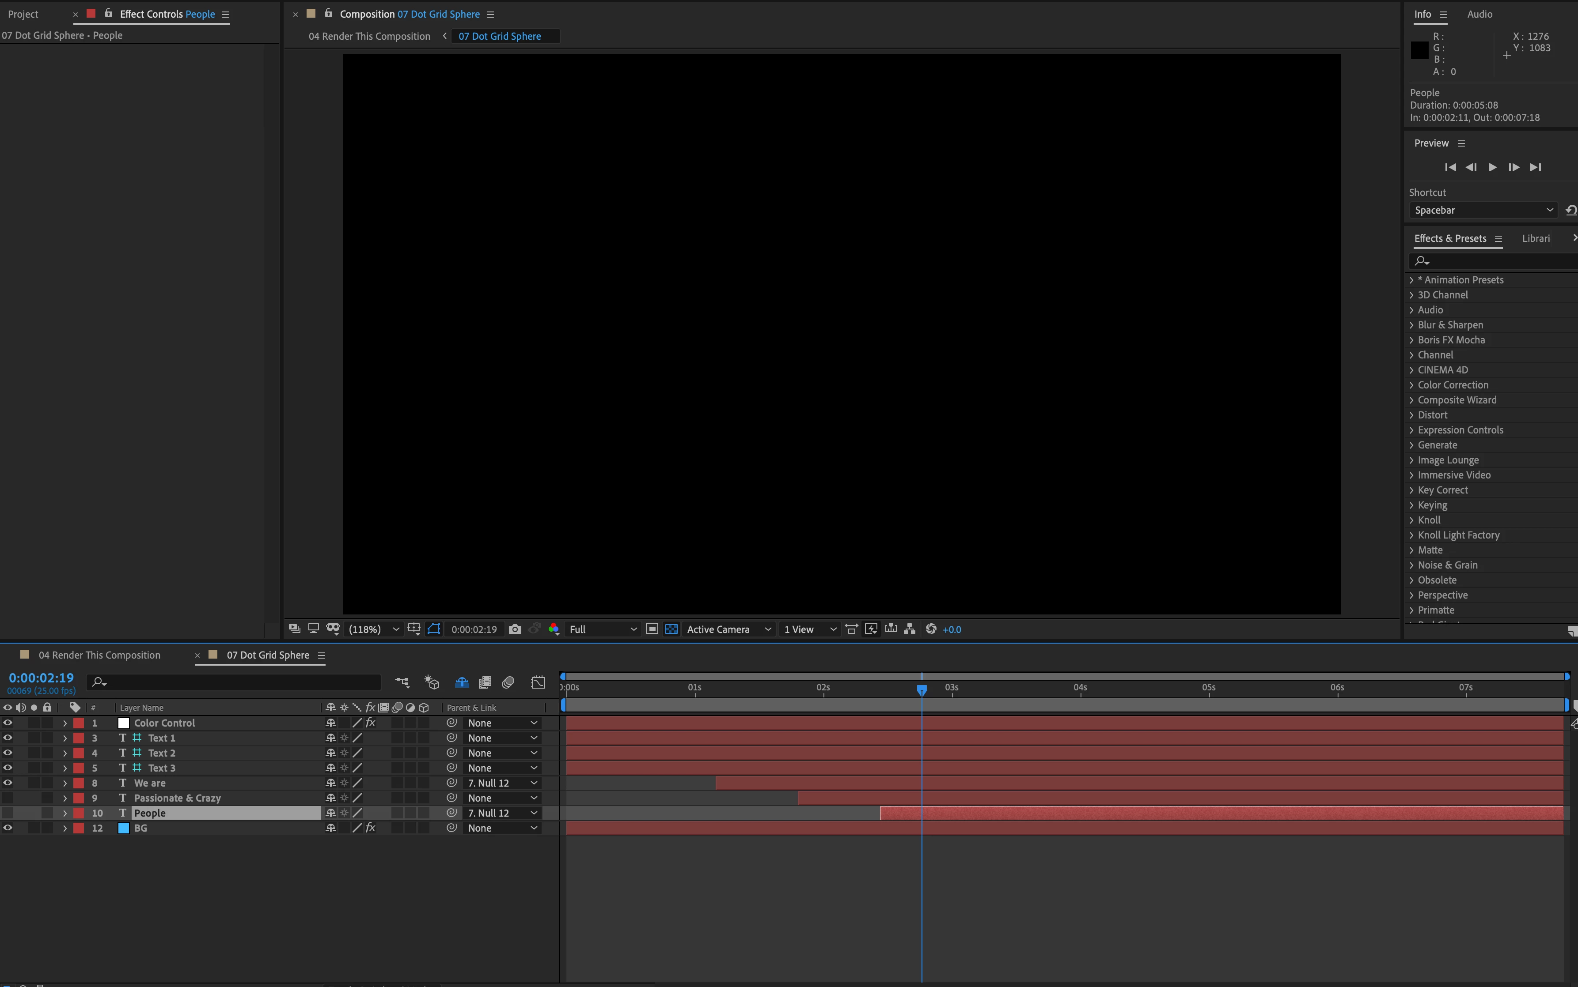Switch to 04 Render This Composition timeline tab
The width and height of the screenshot is (1578, 987).
99,655
